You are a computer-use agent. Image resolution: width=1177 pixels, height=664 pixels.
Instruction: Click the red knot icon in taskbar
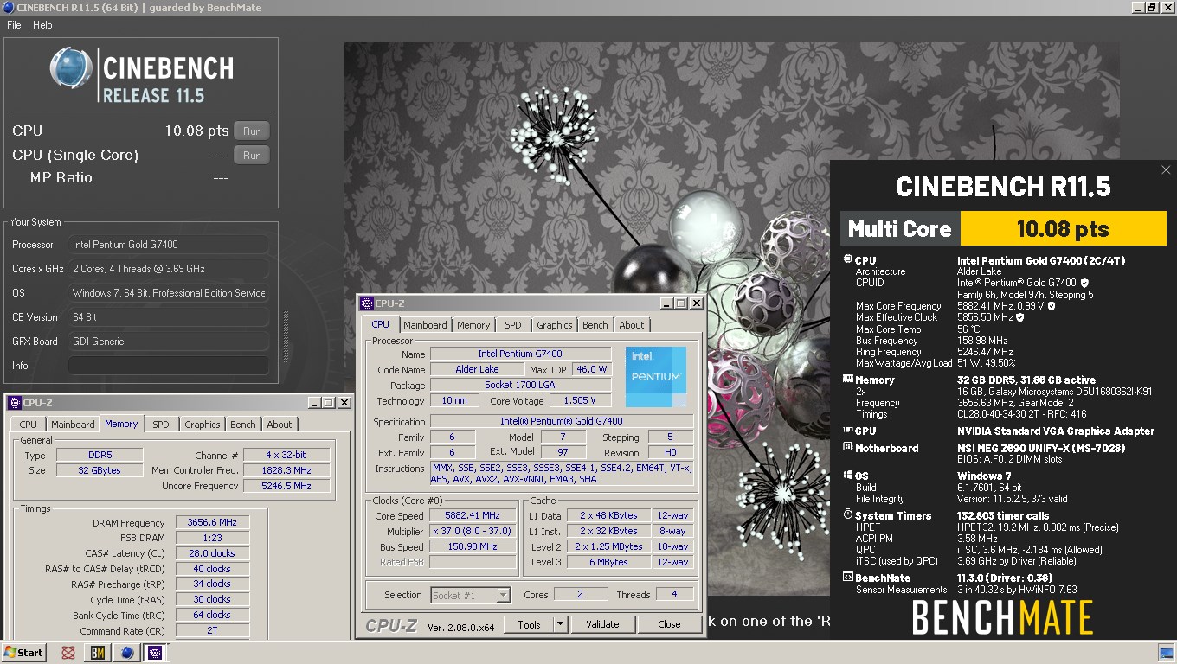[68, 653]
